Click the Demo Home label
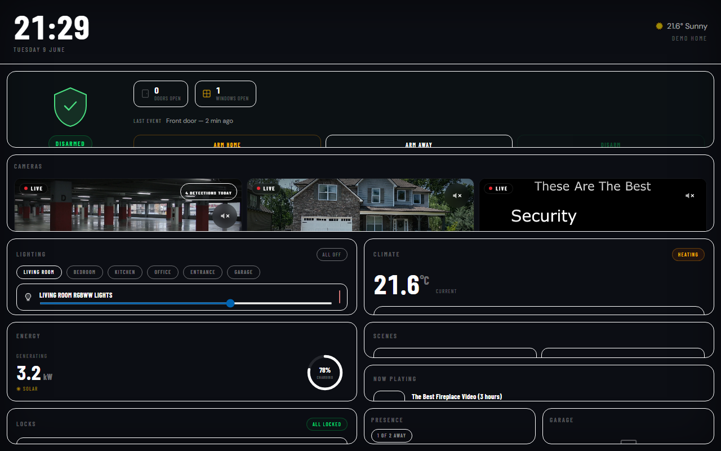Image resolution: width=721 pixels, height=451 pixels. pyautogui.click(x=689, y=39)
